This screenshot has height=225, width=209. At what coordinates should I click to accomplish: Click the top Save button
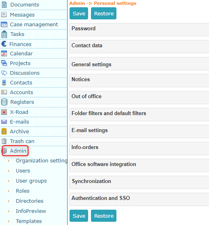click(79, 13)
